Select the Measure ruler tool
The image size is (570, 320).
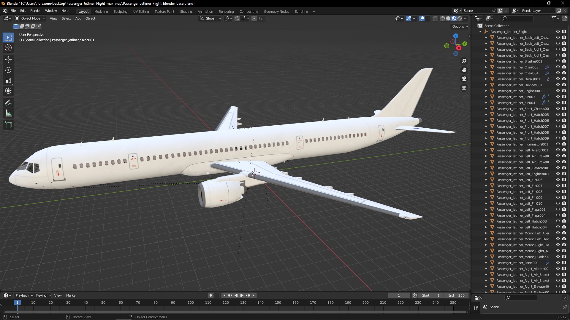(x=8, y=113)
